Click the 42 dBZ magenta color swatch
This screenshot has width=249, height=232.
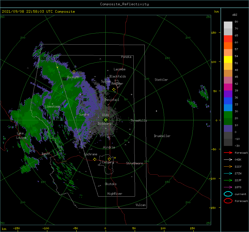pos(228,87)
